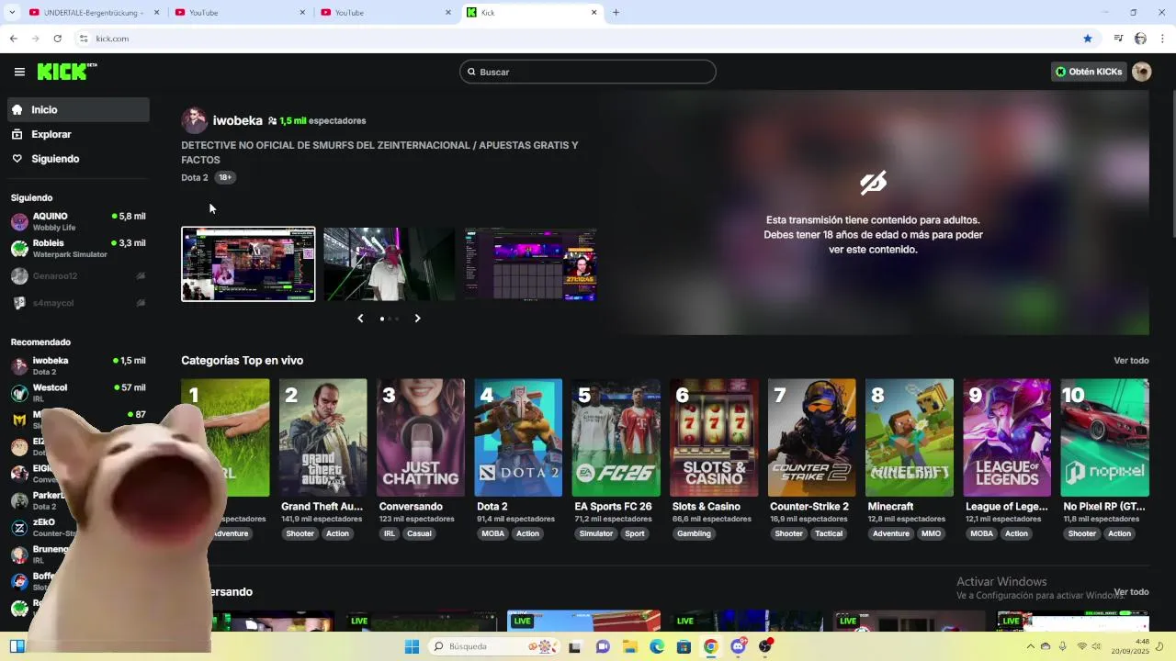
Task: Open iwobeka in Recomendado list
Action: tap(78, 365)
